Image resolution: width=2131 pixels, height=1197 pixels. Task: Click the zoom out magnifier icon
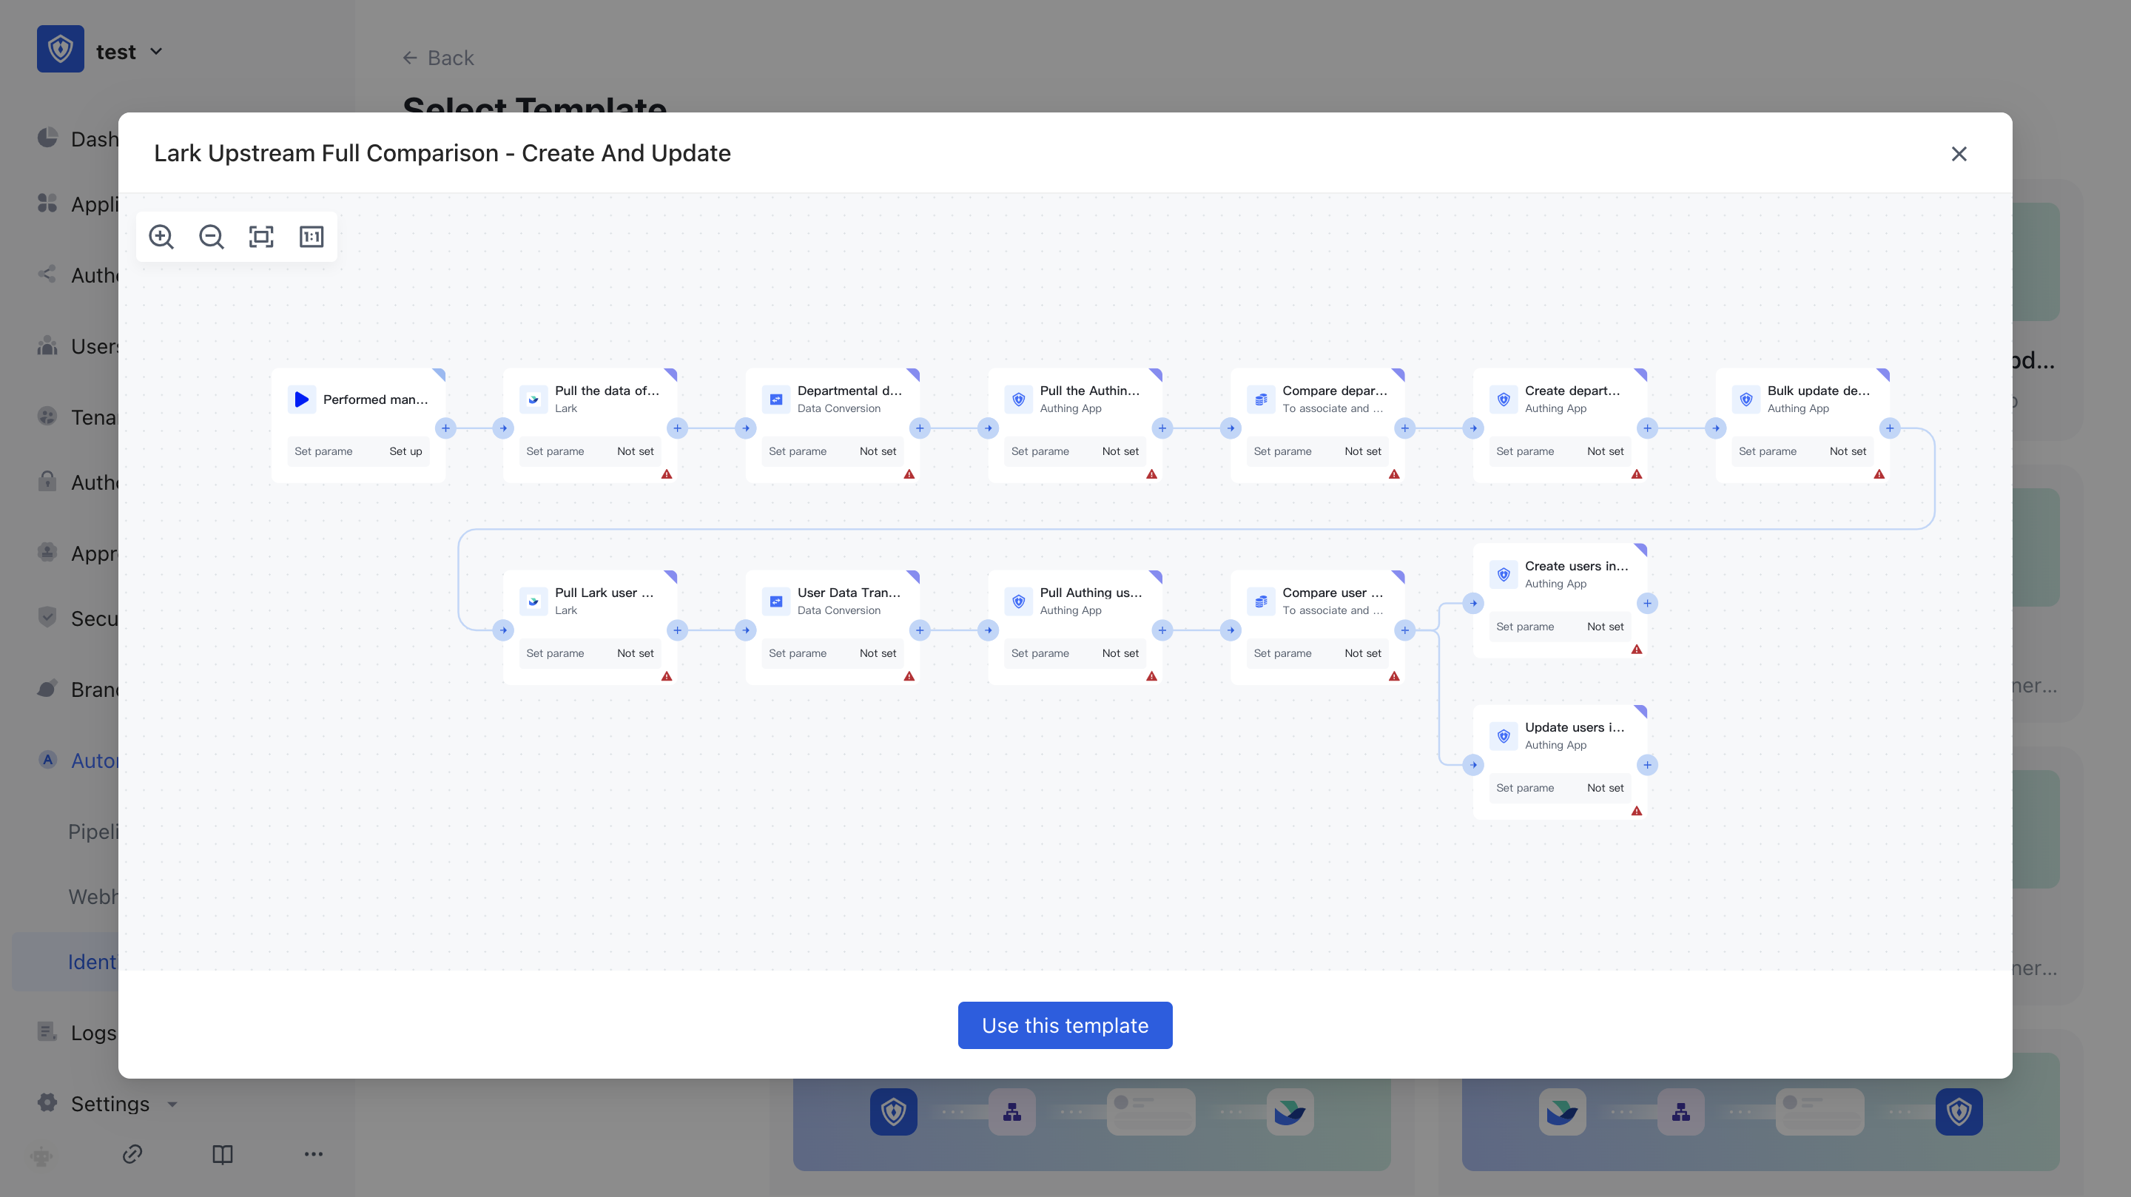(212, 237)
